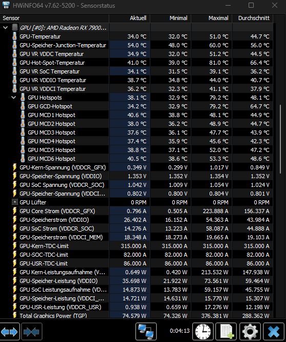Select the GPU Kern-Leistungsaufnahme row
The image size is (286, 342).
[x=136, y=272]
